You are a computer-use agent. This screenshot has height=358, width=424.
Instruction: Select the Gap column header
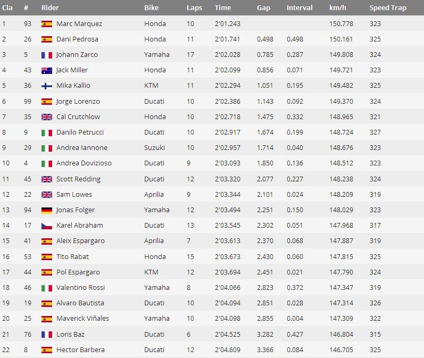pos(263,8)
